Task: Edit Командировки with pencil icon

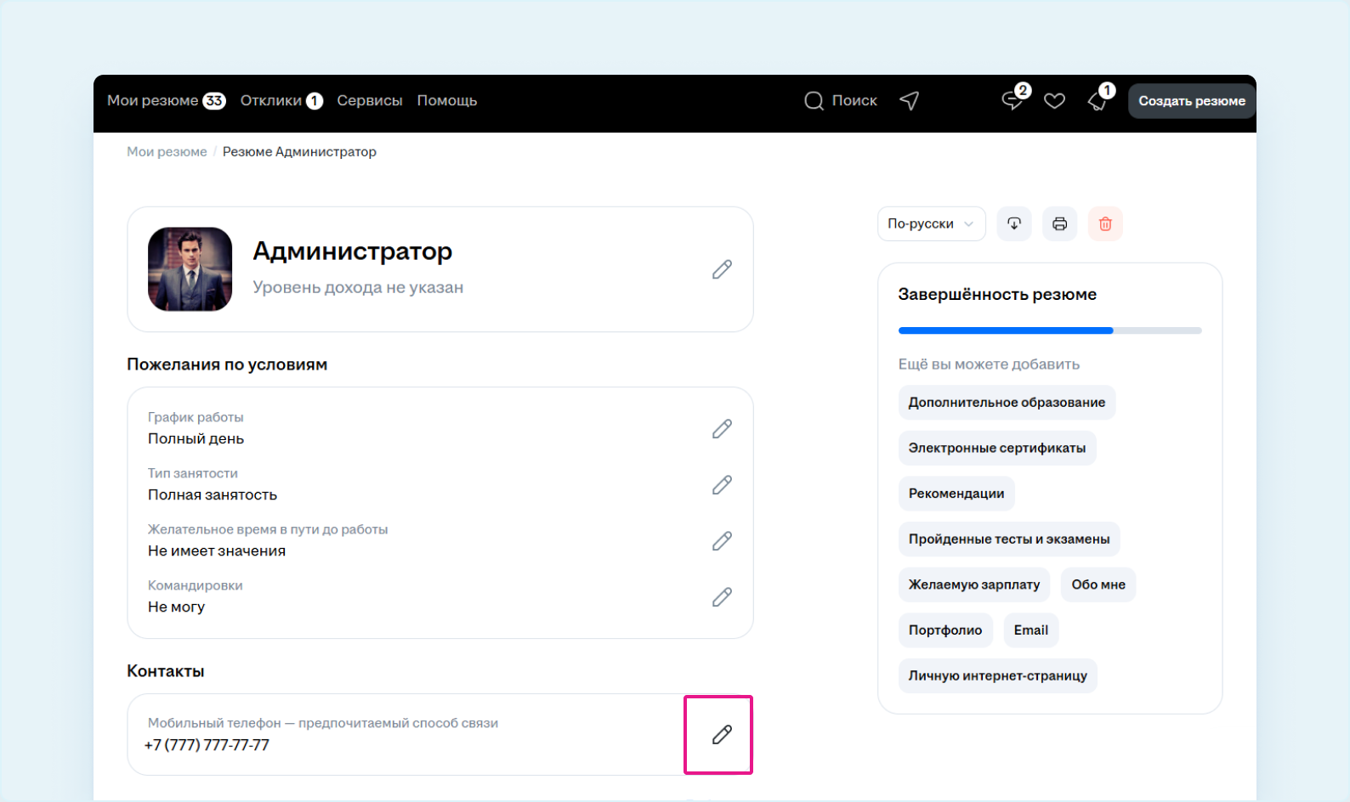Action: tap(722, 597)
